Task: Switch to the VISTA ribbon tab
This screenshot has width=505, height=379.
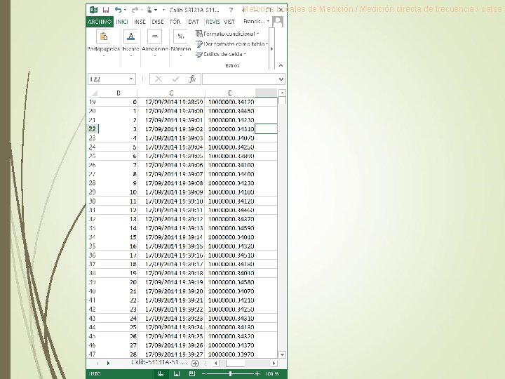Action: [x=229, y=22]
